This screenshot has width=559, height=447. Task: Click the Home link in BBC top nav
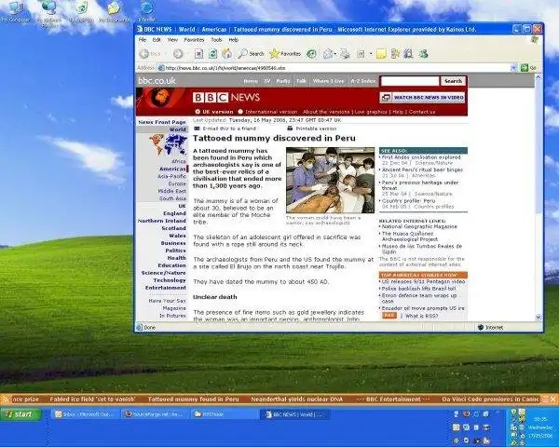[251, 81]
